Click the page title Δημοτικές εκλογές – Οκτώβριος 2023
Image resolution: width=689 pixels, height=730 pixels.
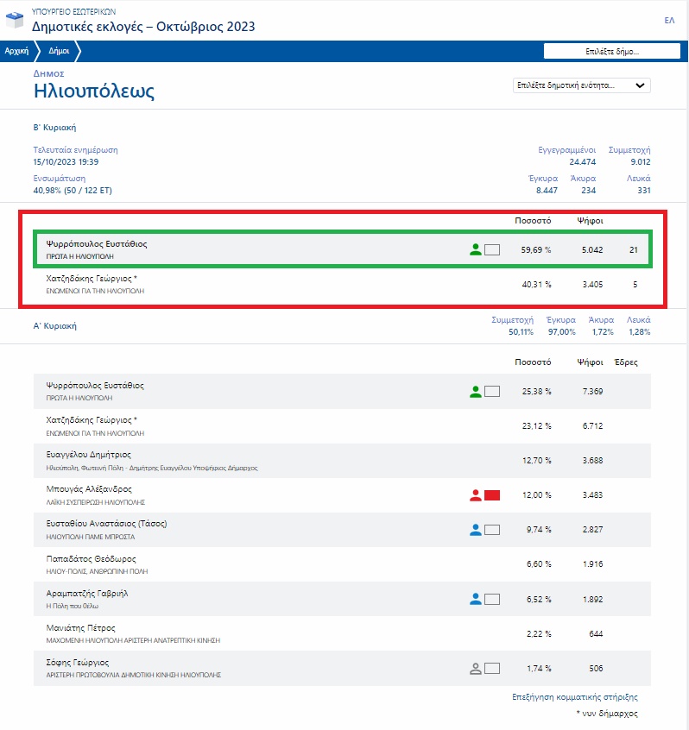(x=143, y=27)
